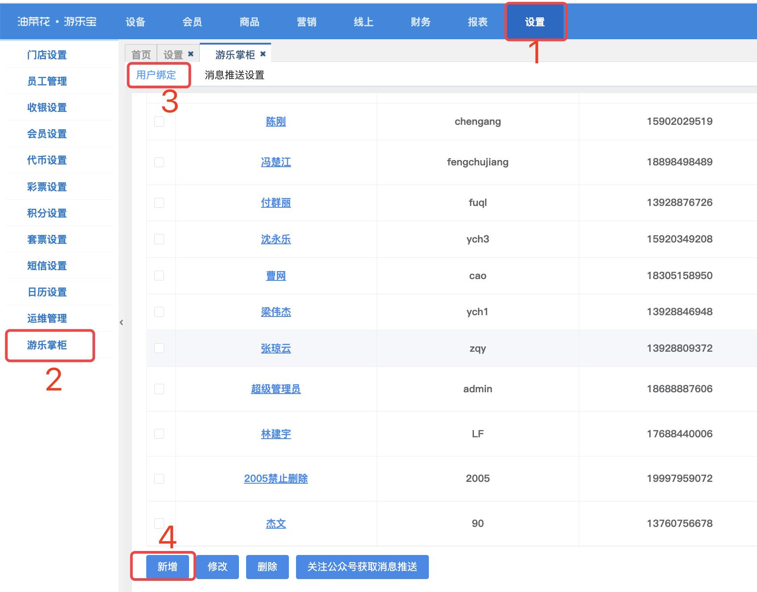Open 门店设置 in the sidebar

click(47, 55)
